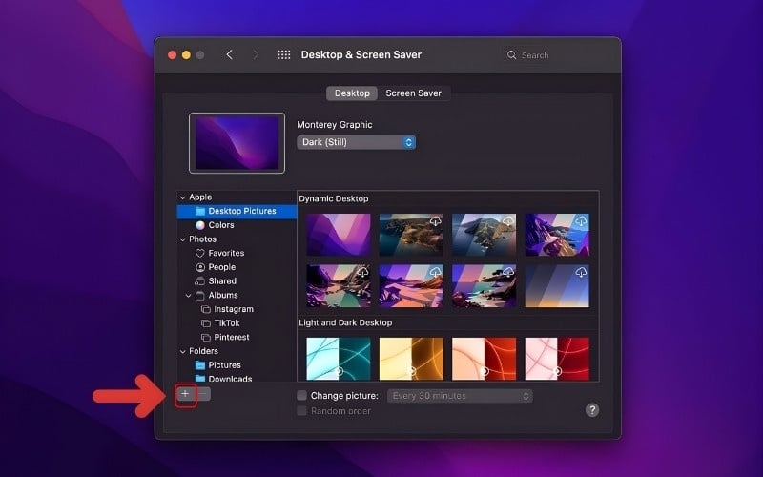The width and height of the screenshot is (763, 477).
Task: Toggle the Random order checkbox
Action: (302, 411)
